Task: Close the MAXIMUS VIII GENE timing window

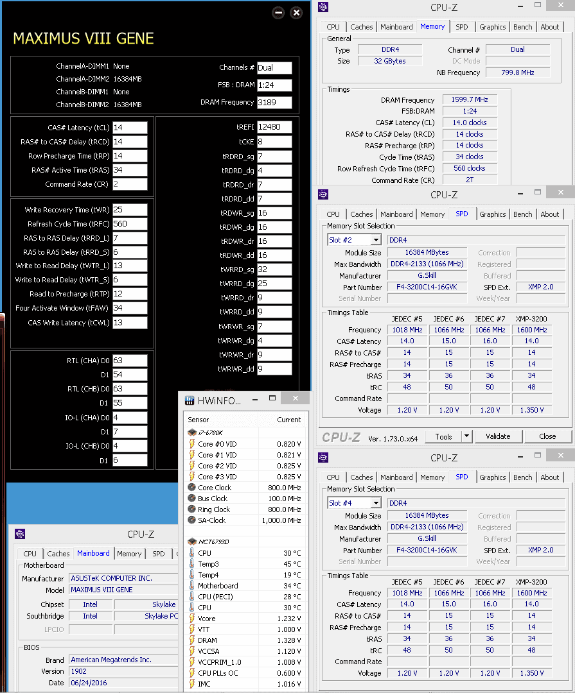Action: click(297, 12)
